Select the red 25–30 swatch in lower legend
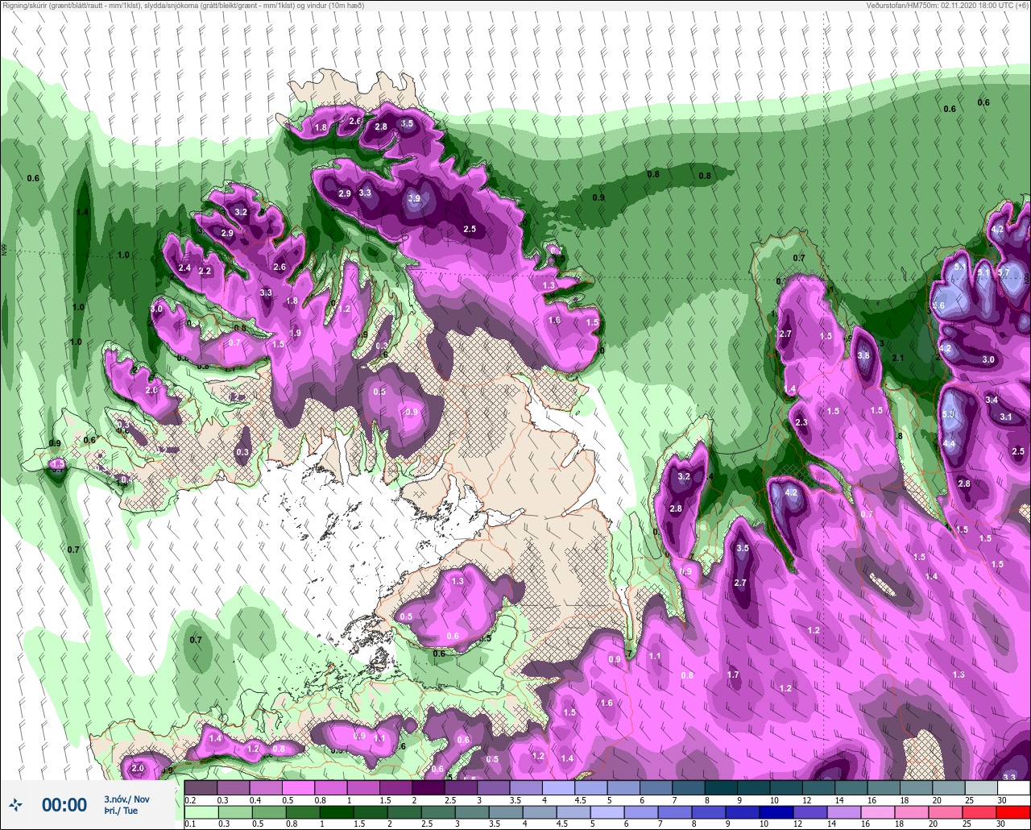Screen dimensions: 1031x830 click(980, 812)
